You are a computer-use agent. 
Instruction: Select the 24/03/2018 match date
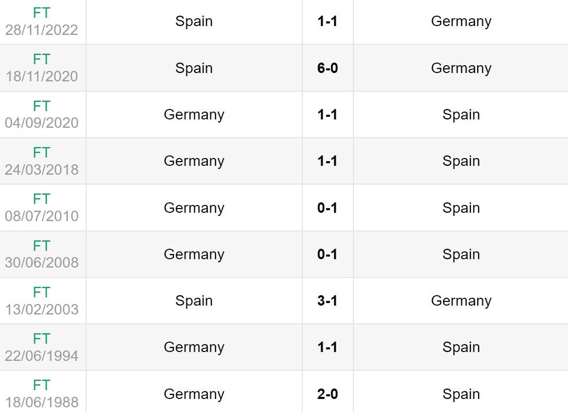tap(42, 169)
